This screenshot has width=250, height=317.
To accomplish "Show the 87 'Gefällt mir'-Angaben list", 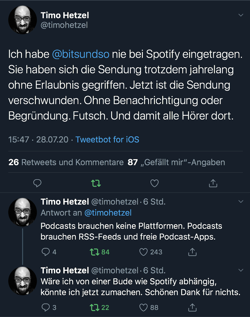I will (176, 162).
